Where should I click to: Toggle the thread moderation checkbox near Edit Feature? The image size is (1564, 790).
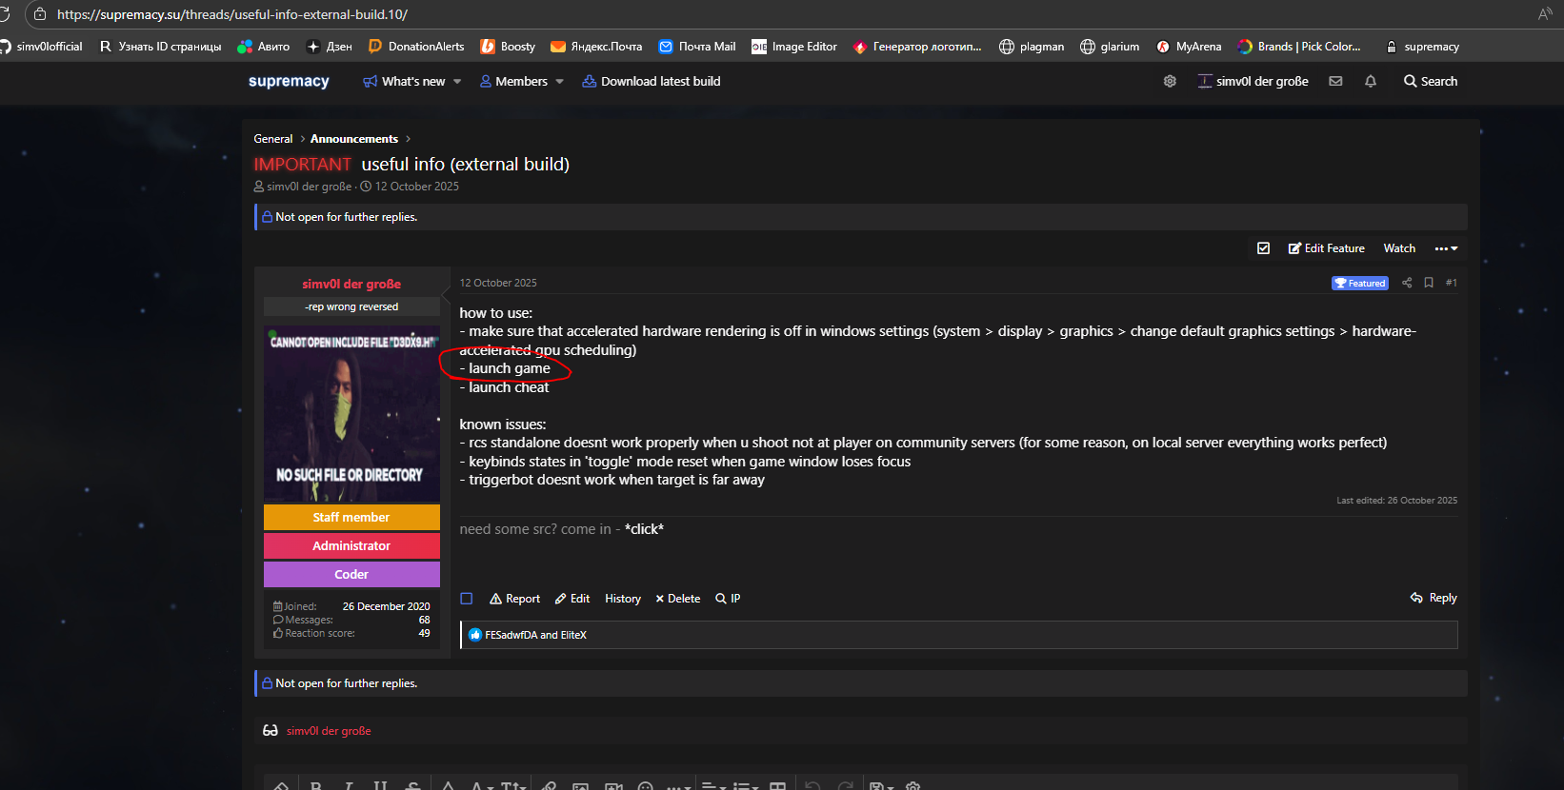click(1263, 248)
